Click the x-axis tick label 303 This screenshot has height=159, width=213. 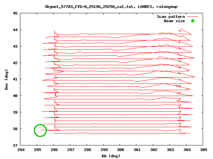170,150
